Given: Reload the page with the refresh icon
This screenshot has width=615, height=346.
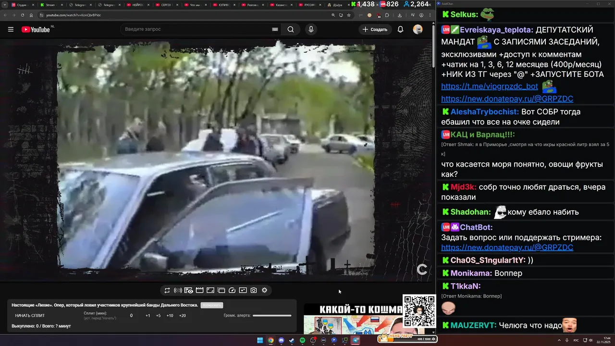Looking at the screenshot, I should click(22, 15).
